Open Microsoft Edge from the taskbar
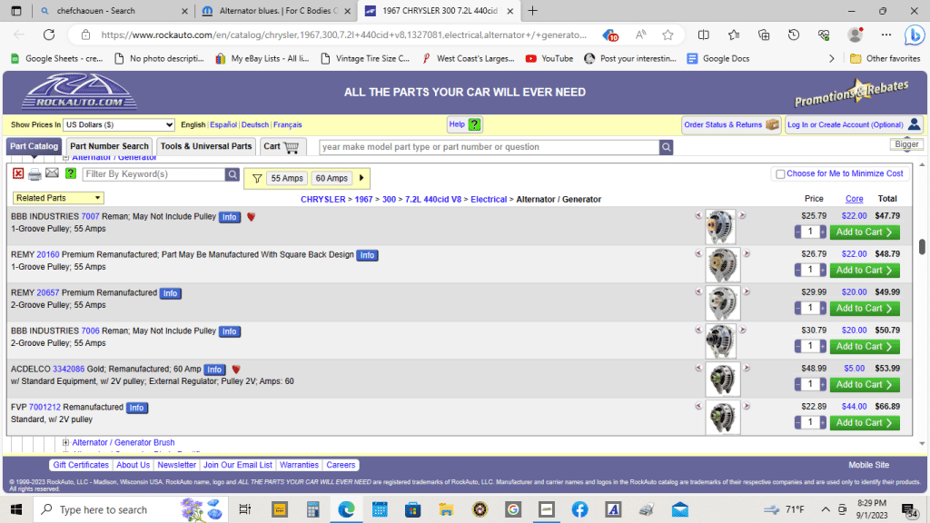The width and height of the screenshot is (930, 523). (x=346, y=509)
